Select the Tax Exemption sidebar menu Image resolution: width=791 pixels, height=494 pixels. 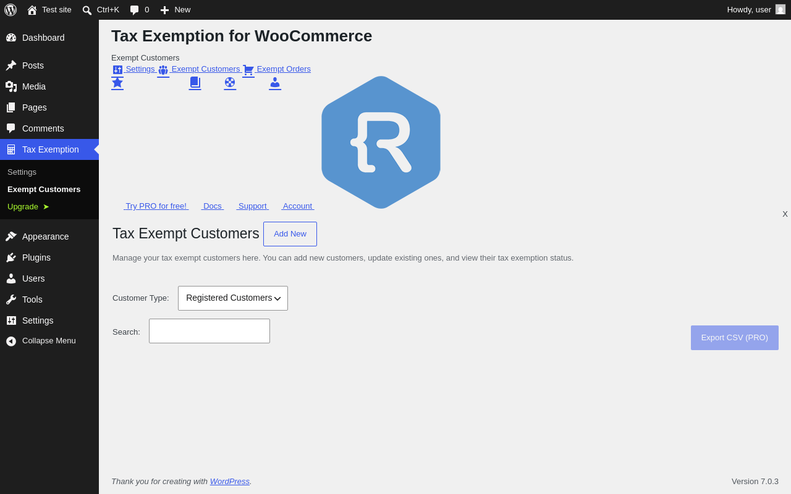[x=49, y=149]
